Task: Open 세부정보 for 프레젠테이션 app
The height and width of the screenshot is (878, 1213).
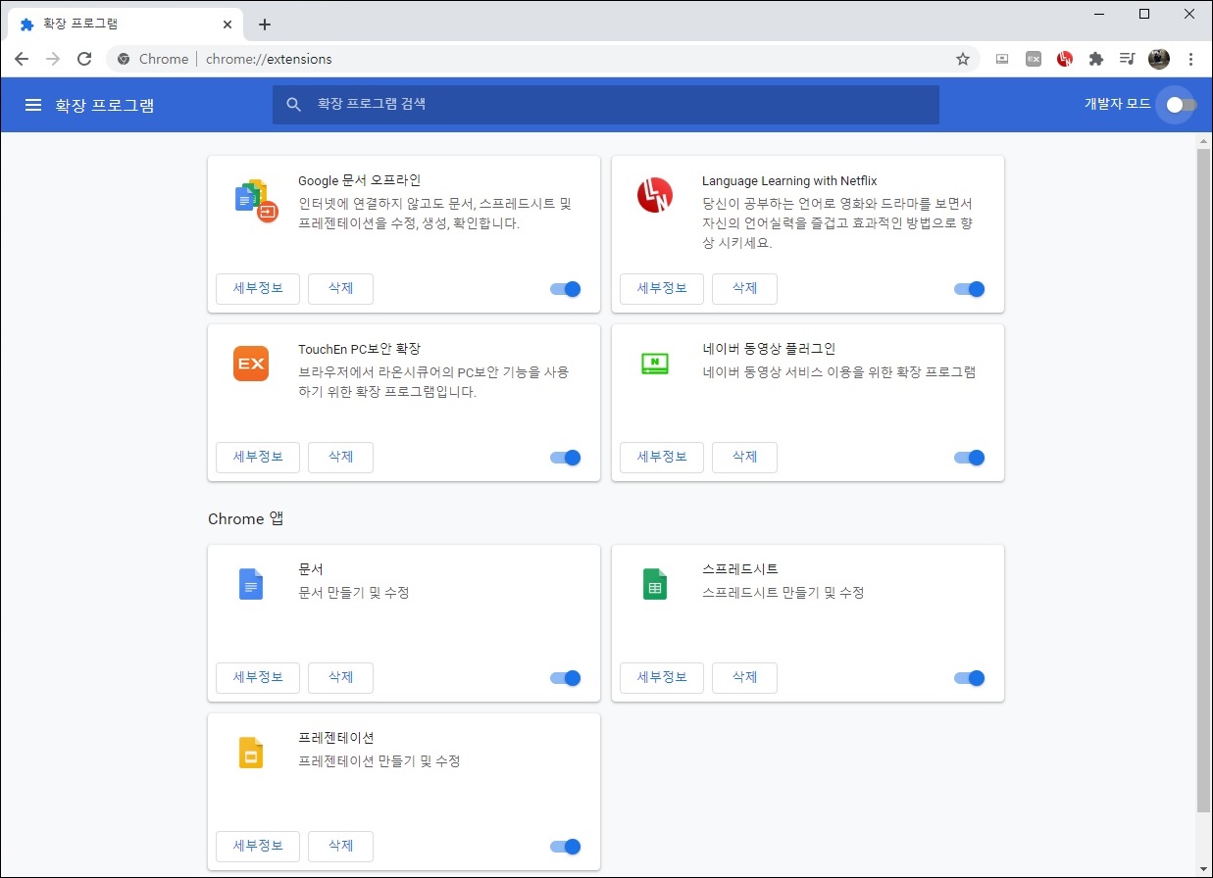Action: (258, 847)
